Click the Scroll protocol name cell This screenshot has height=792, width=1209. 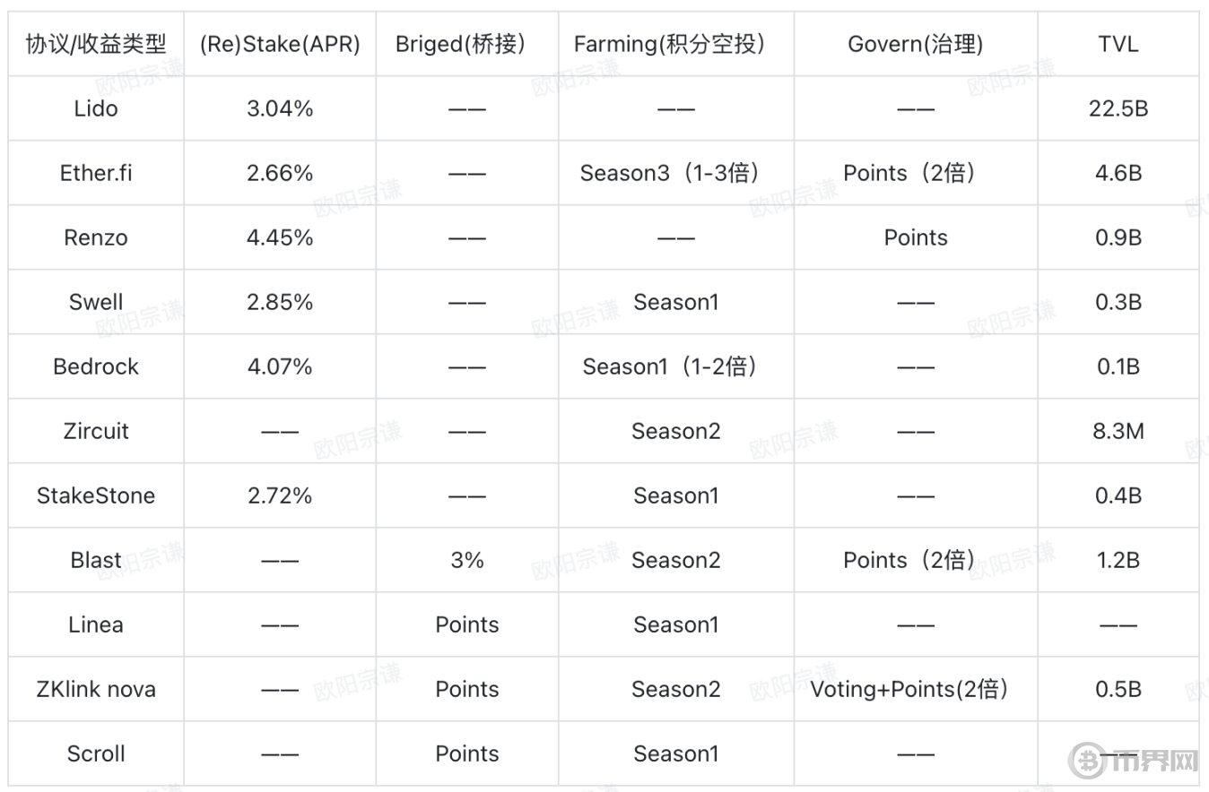point(96,753)
